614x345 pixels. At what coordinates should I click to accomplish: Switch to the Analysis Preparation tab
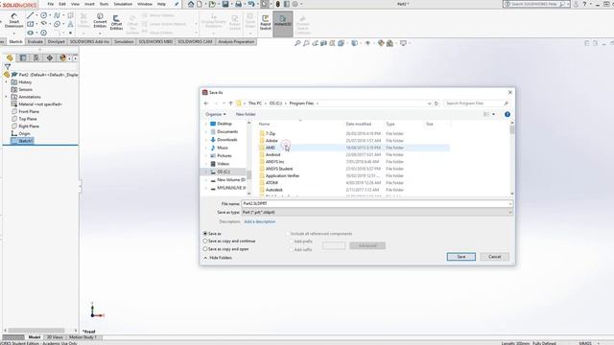tap(236, 41)
